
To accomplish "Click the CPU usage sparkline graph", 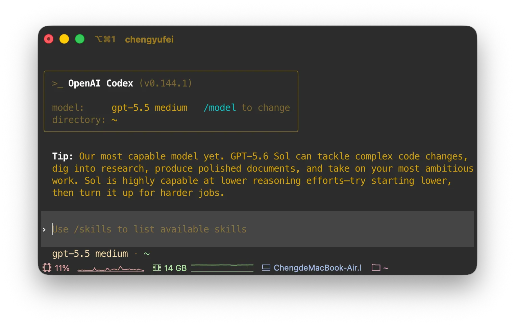I will pyautogui.click(x=111, y=269).
